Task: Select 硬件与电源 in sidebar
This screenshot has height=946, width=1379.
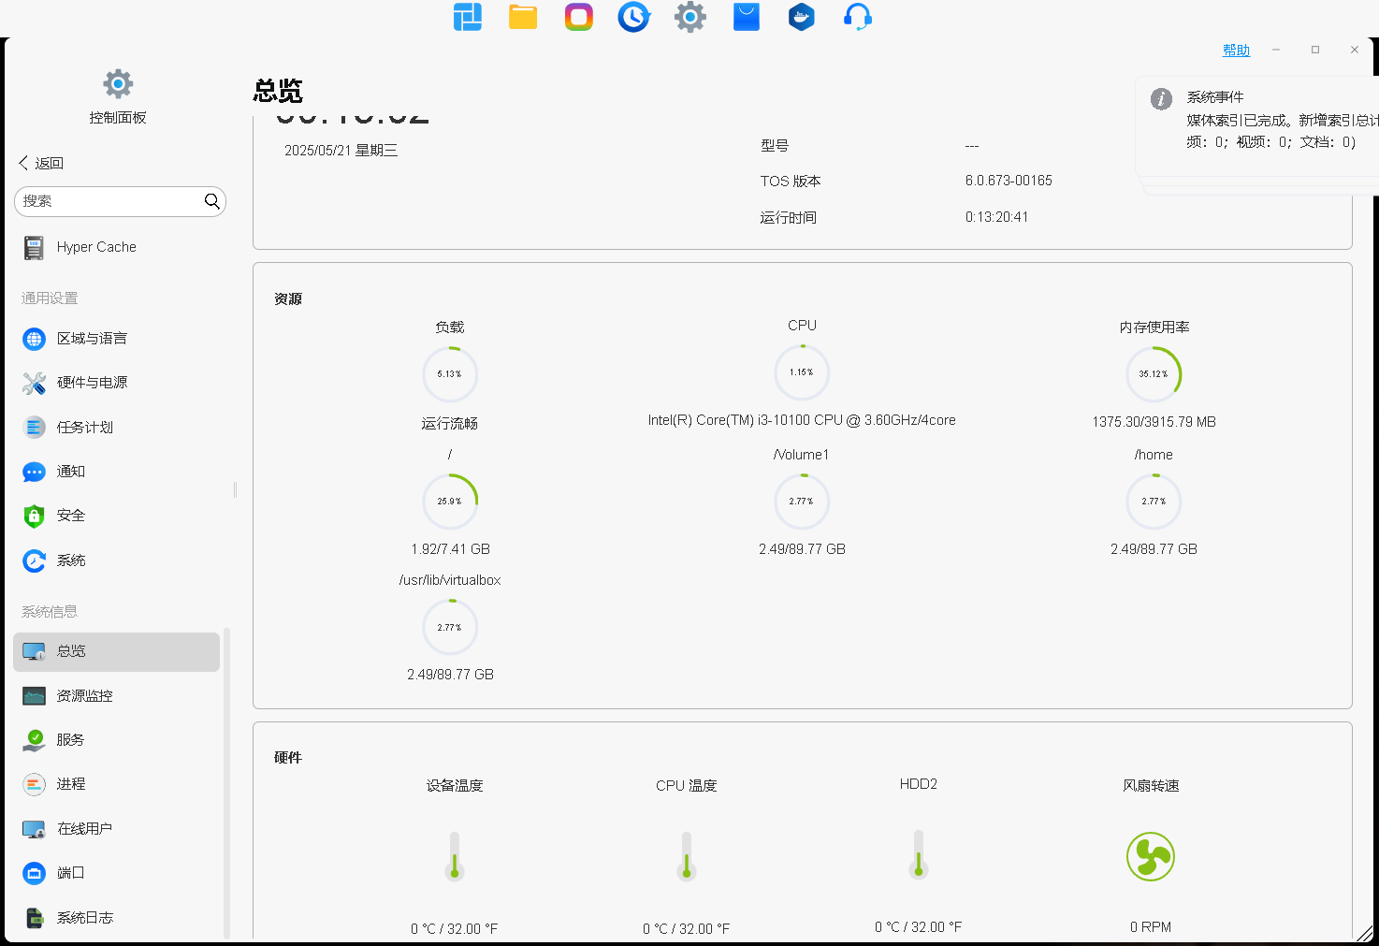Action: (x=92, y=383)
